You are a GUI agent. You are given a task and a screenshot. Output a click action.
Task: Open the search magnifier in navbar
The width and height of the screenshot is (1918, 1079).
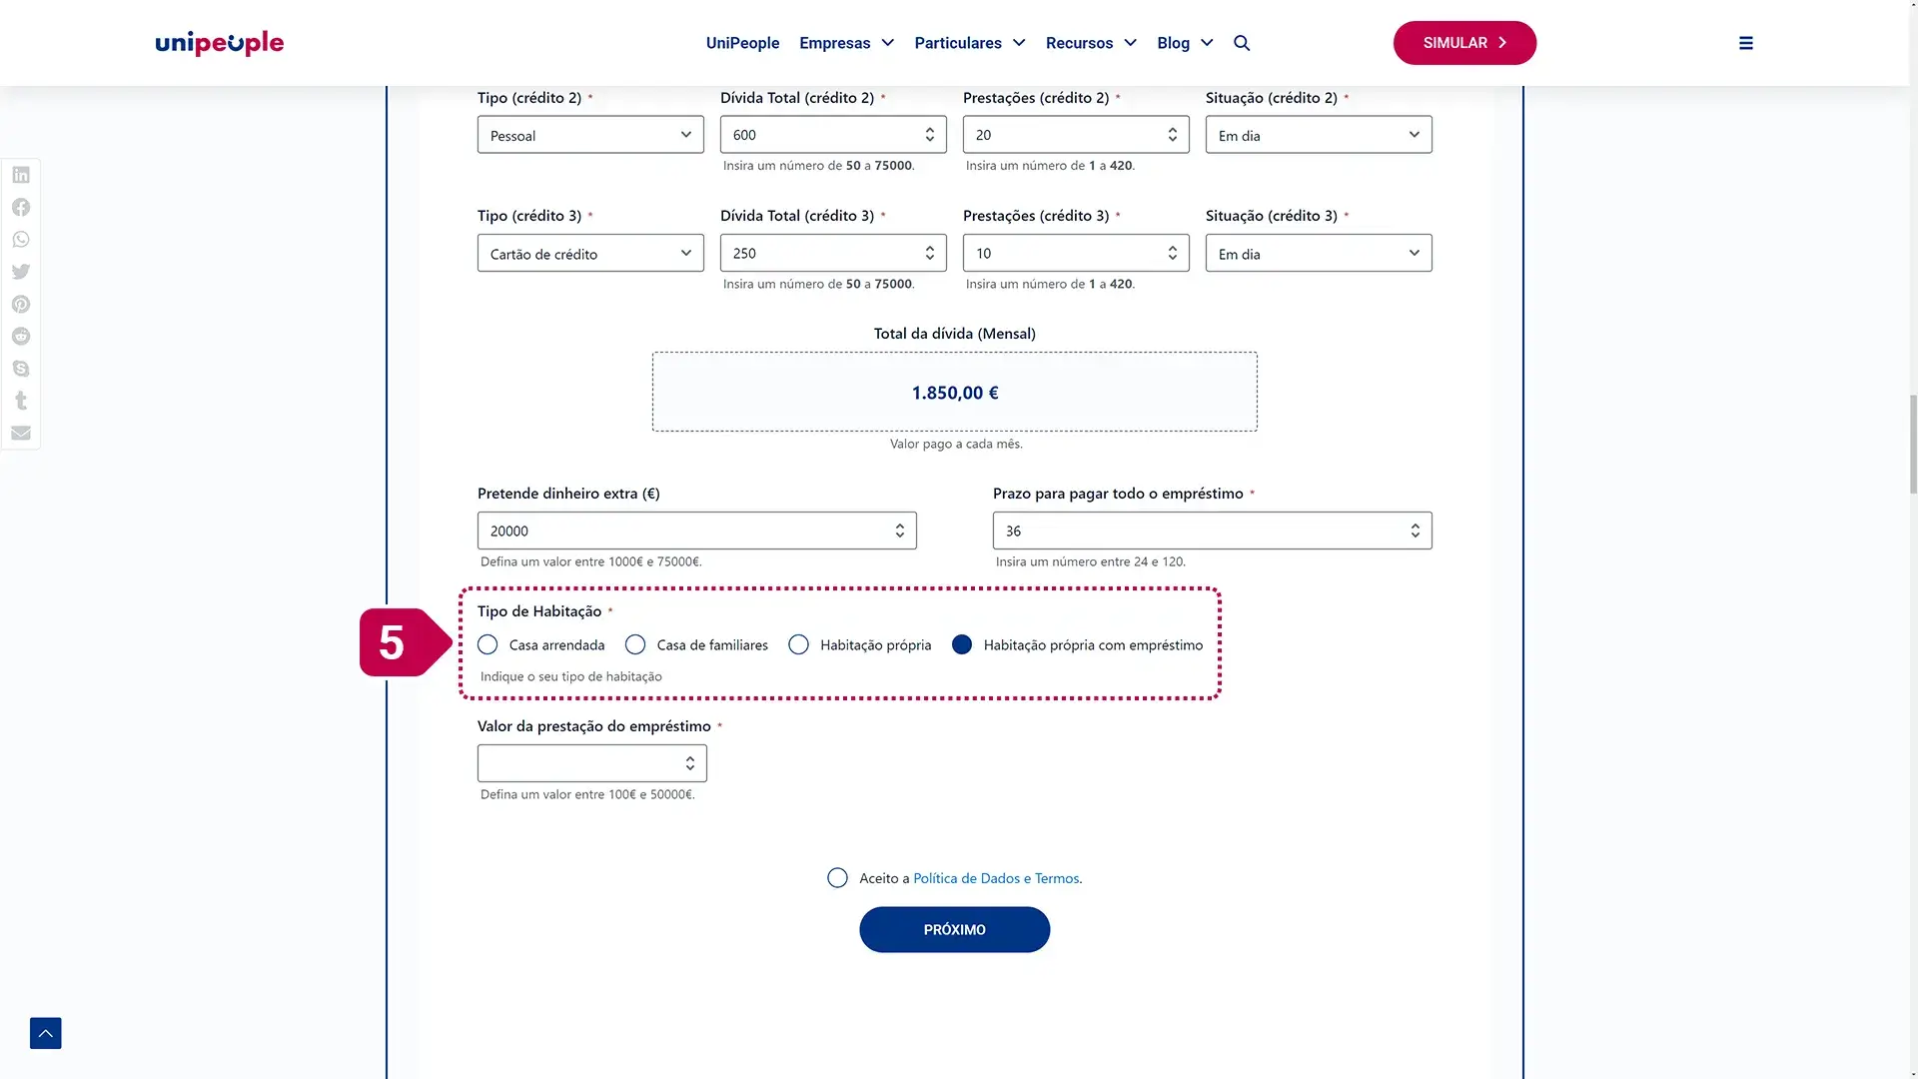click(1242, 43)
